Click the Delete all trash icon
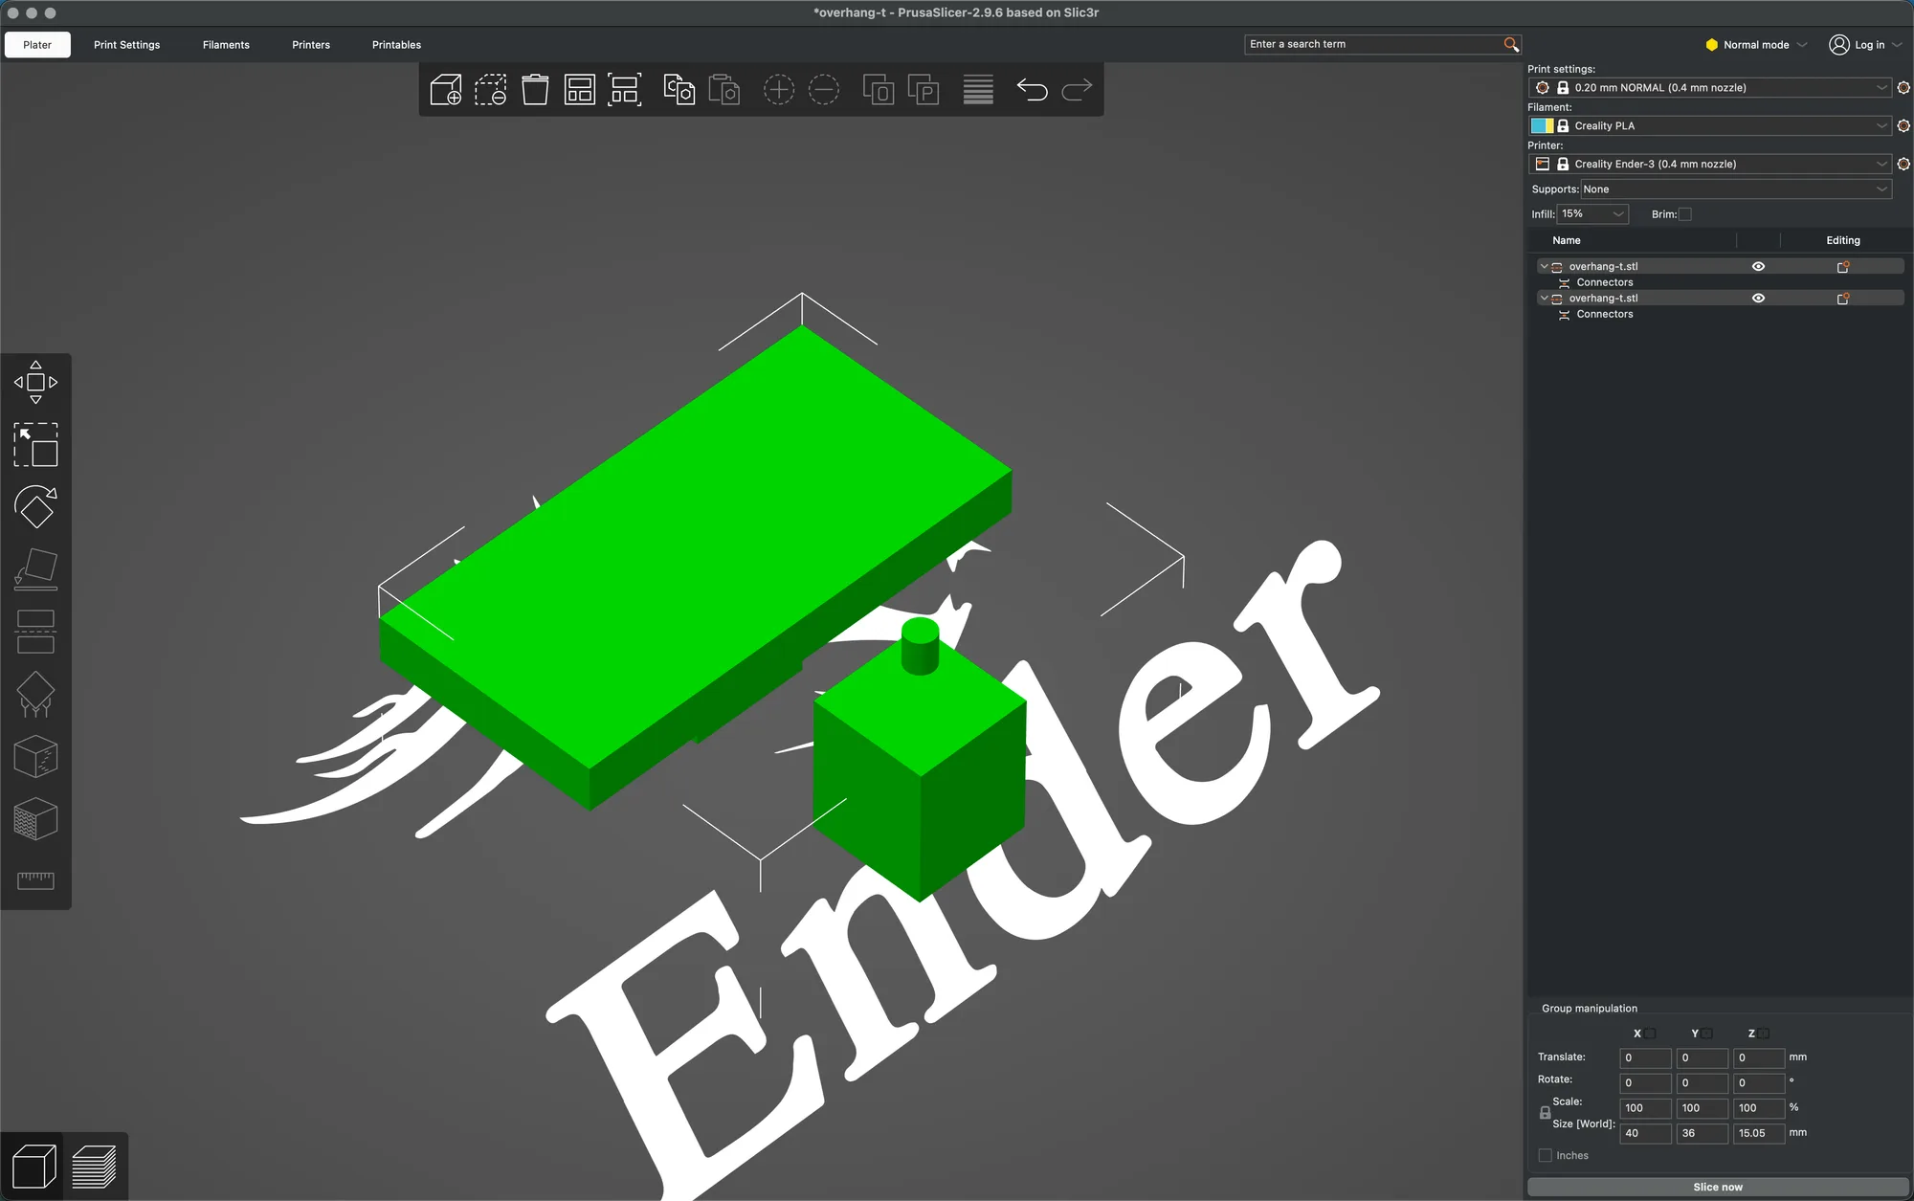This screenshot has width=1914, height=1201. [x=535, y=90]
